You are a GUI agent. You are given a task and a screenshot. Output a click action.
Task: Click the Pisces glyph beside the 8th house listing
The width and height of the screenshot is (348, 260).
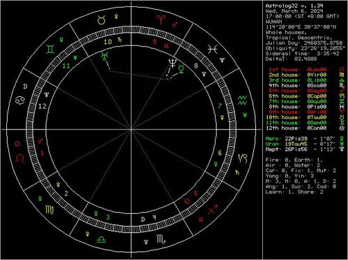[342, 107]
